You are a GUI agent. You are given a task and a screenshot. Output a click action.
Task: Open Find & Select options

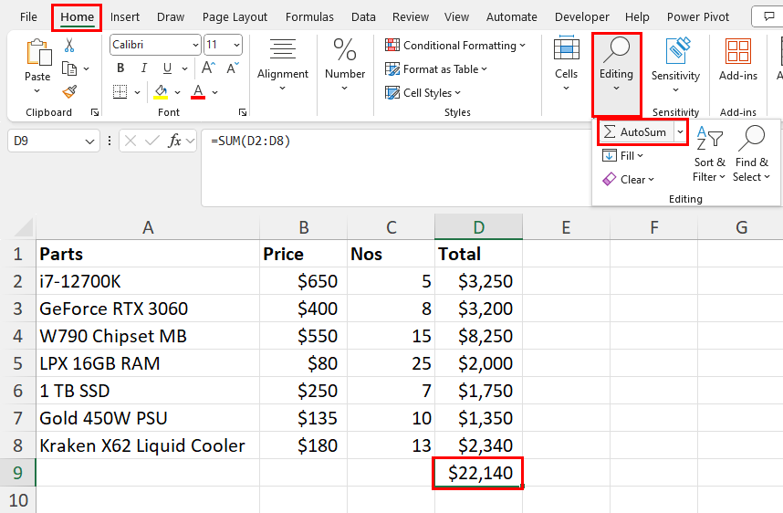(x=752, y=154)
